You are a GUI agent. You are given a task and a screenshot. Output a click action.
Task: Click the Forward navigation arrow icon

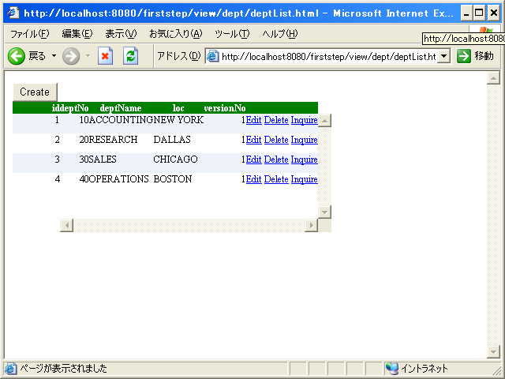(71, 56)
